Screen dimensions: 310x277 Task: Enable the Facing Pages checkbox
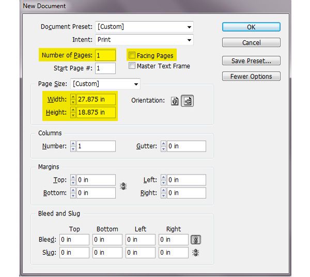click(x=132, y=55)
